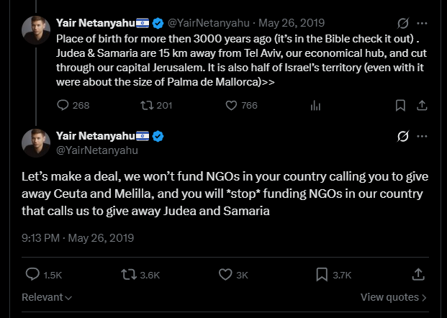Screen dimensions: 447x318
Task: Click Yair Netanyahu avatar on first tweet
Action: [36, 30]
